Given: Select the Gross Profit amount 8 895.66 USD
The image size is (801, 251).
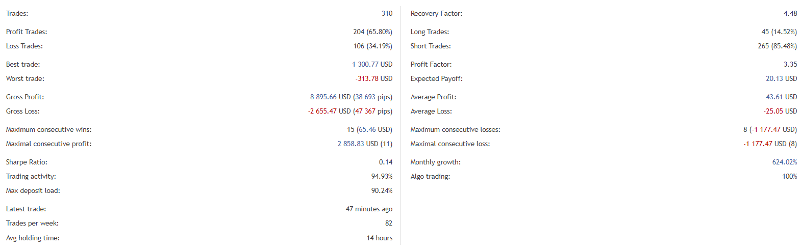Looking at the screenshot, I should click(330, 97).
